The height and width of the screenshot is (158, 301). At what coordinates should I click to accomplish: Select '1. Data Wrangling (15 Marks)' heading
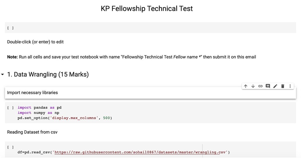tap(48, 74)
